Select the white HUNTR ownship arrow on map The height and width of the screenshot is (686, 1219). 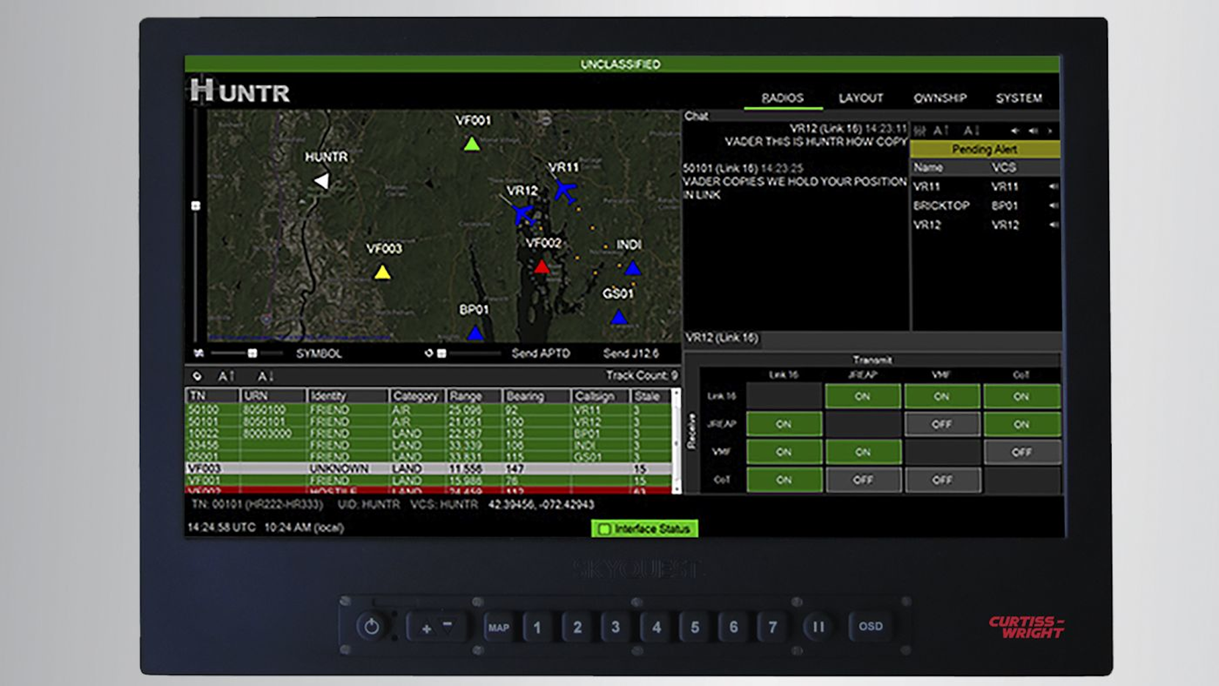click(x=324, y=181)
